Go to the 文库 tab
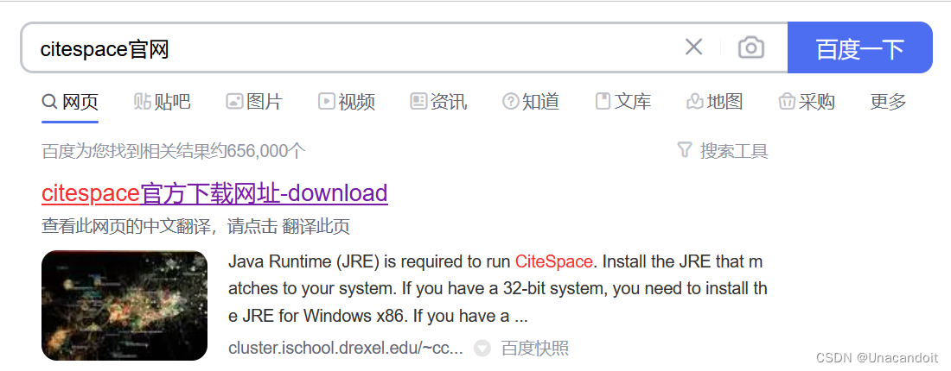The height and width of the screenshot is (371, 951). (622, 102)
